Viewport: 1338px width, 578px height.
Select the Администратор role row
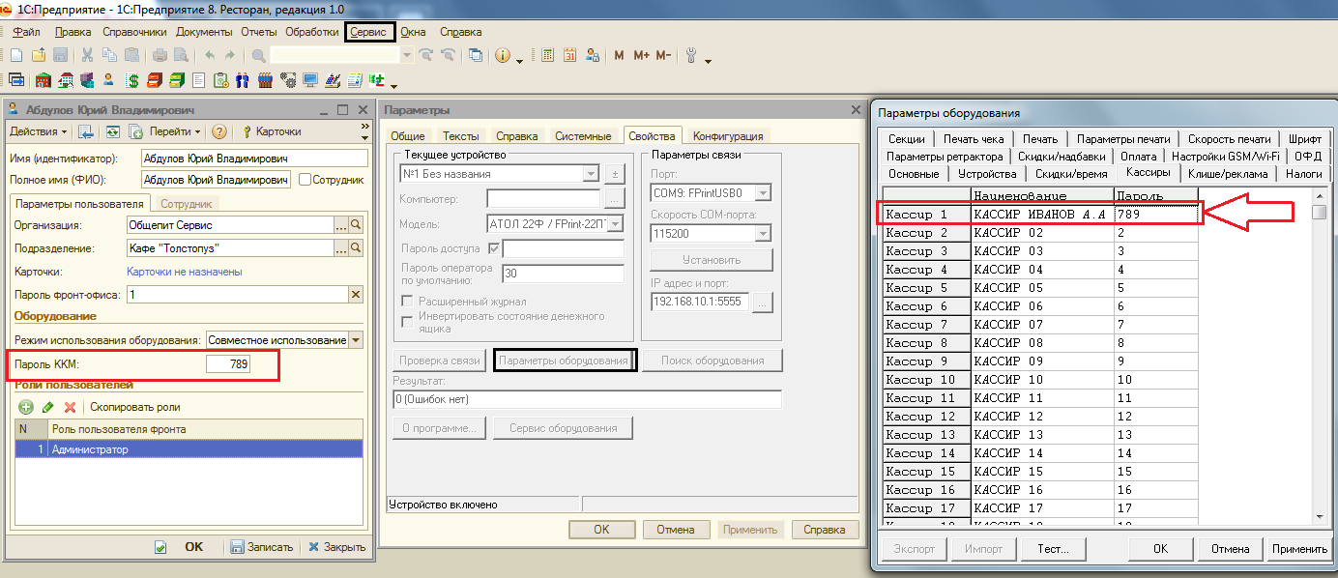coord(189,449)
